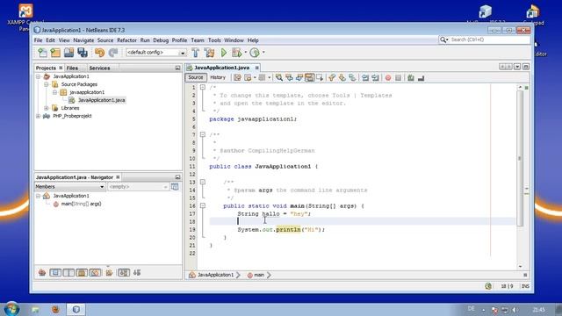Click Shift Line Right editor icon
The width and height of the screenshot is (562, 316).
(375, 77)
